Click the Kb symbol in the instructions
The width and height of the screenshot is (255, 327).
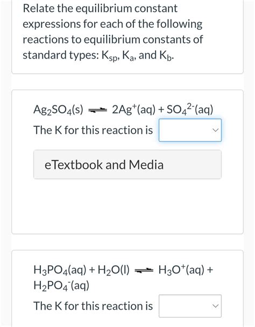166,56
